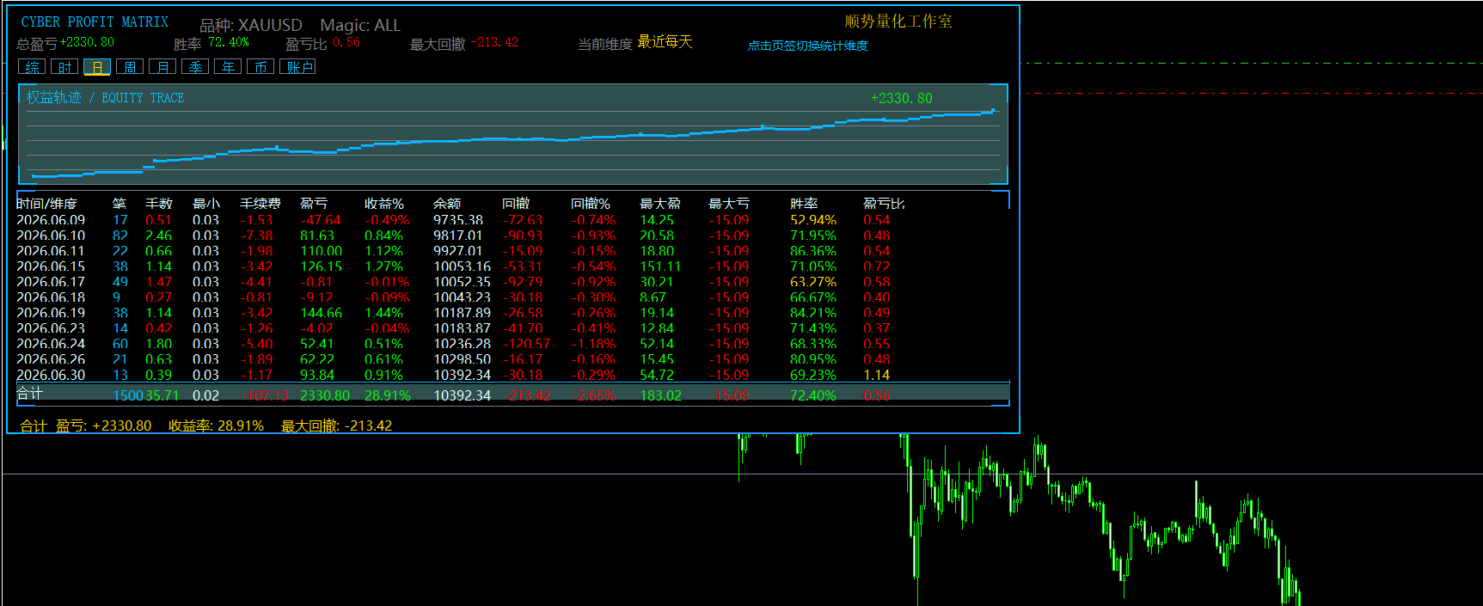Click the header 最大回撤 value -213.42
This screenshot has width=1483, height=606.
point(494,42)
